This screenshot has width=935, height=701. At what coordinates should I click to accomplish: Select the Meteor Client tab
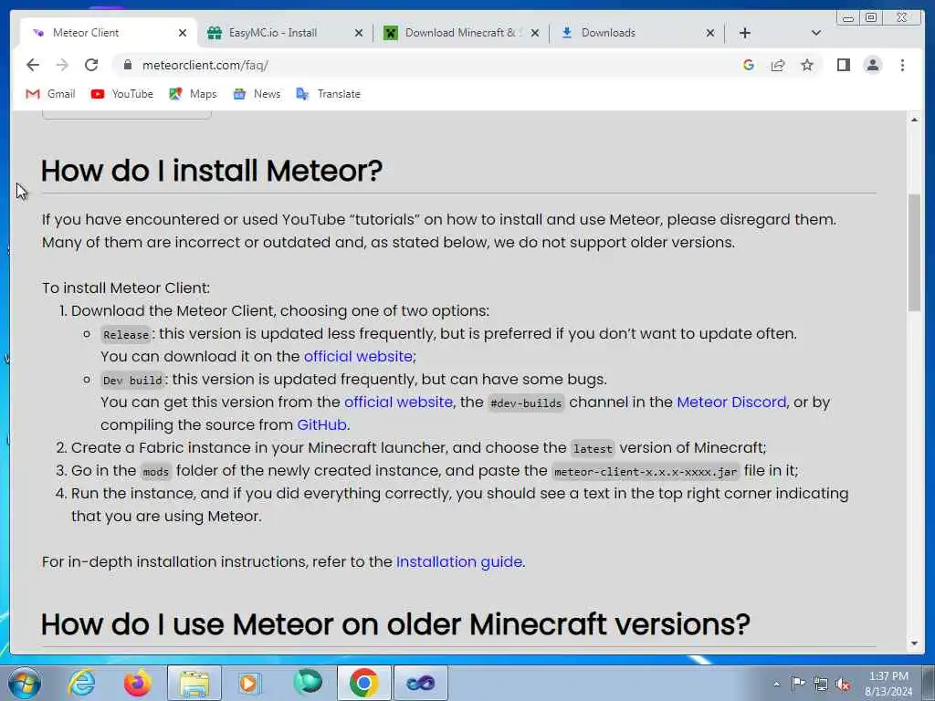(86, 33)
